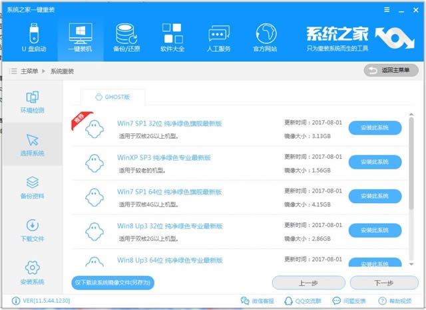Image resolution: width=426 pixels, height=310 pixels.
Task: Click ghost icon of WinXP SP3 entry
Action: point(95,163)
